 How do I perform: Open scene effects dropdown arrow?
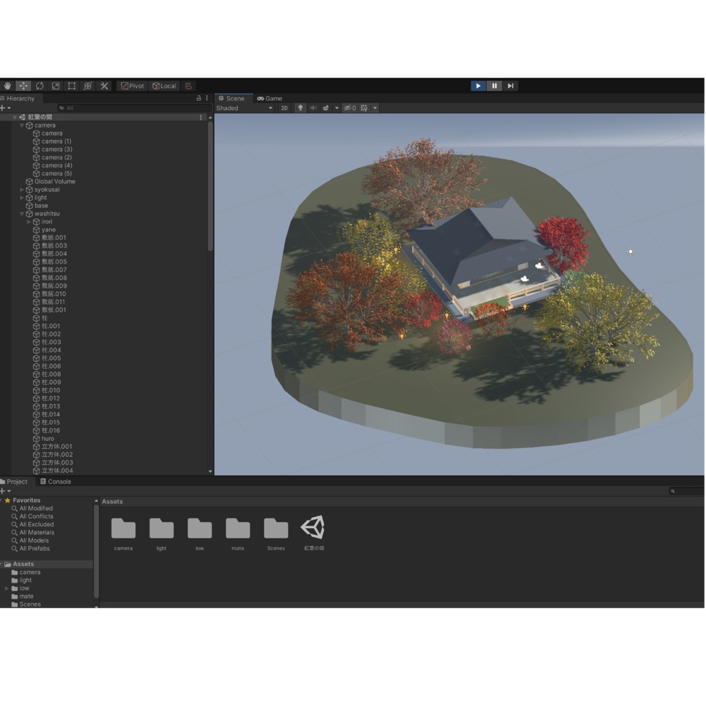click(336, 108)
